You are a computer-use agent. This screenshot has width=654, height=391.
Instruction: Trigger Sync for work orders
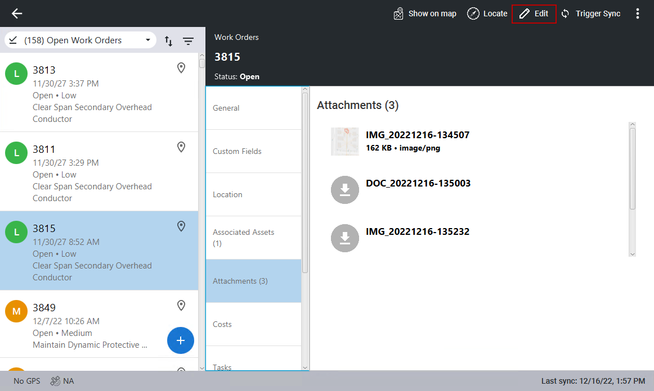(x=590, y=13)
